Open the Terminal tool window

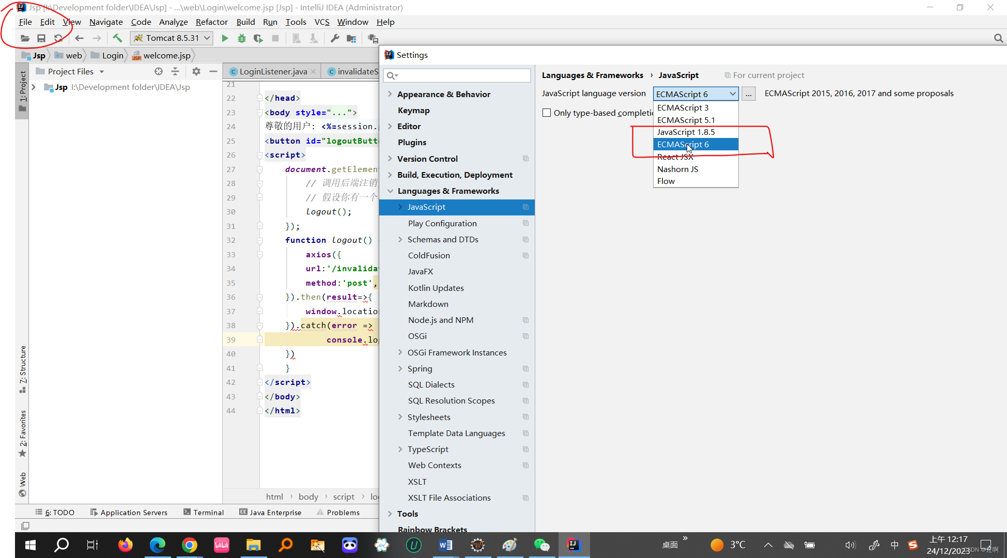coord(204,512)
